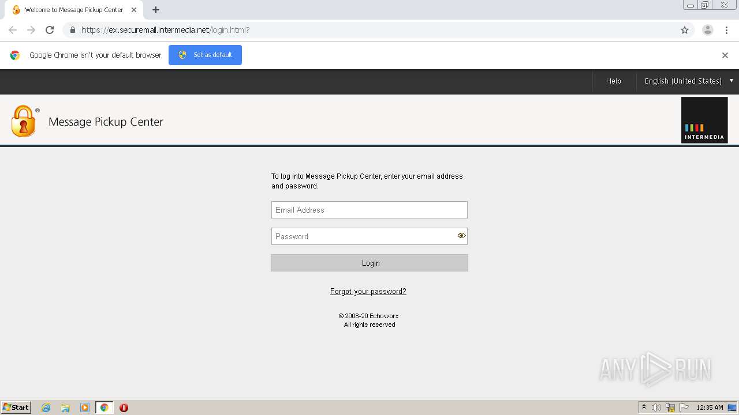
Task: Go forward in browser history
Action: (31, 30)
